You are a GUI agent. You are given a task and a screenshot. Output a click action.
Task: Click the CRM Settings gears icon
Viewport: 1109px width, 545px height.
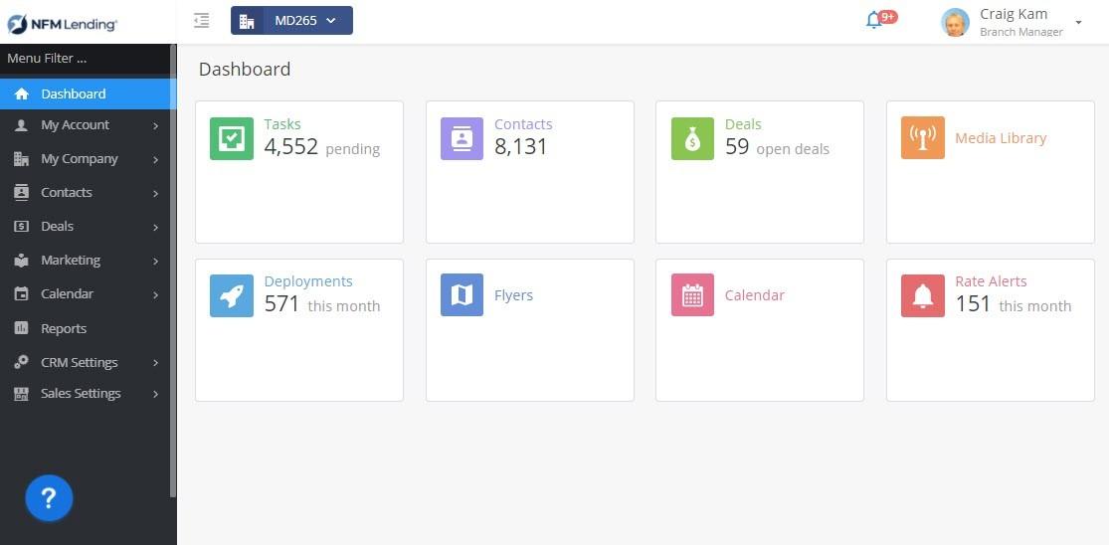22,362
